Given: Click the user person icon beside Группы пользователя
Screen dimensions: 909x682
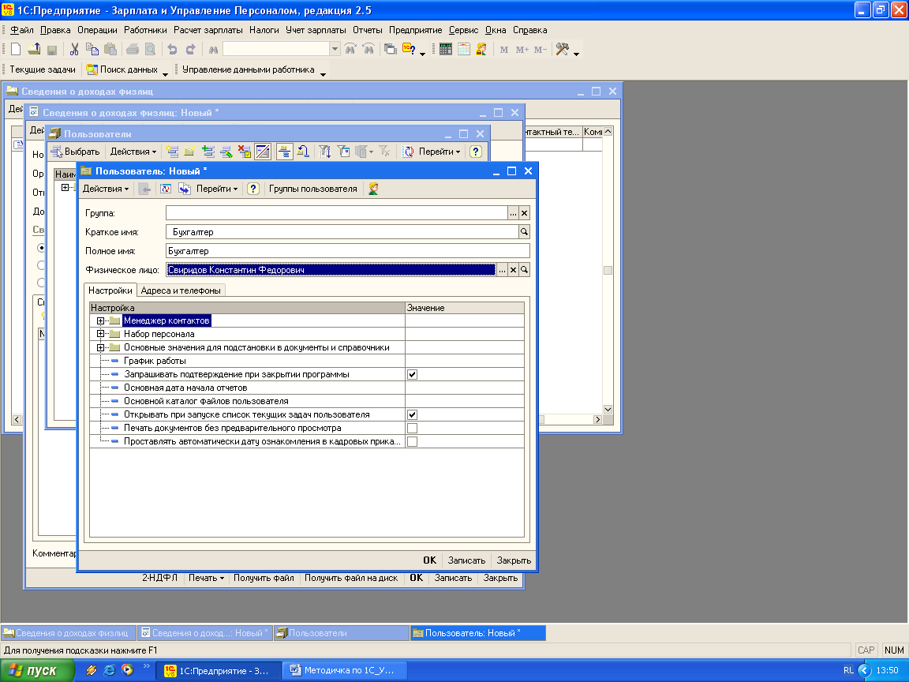Looking at the screenshot, I should (373, 189).
